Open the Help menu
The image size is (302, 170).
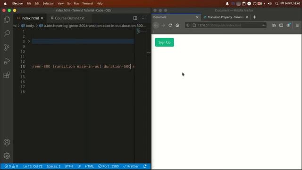pyautogui.click(x=100, y=3)
